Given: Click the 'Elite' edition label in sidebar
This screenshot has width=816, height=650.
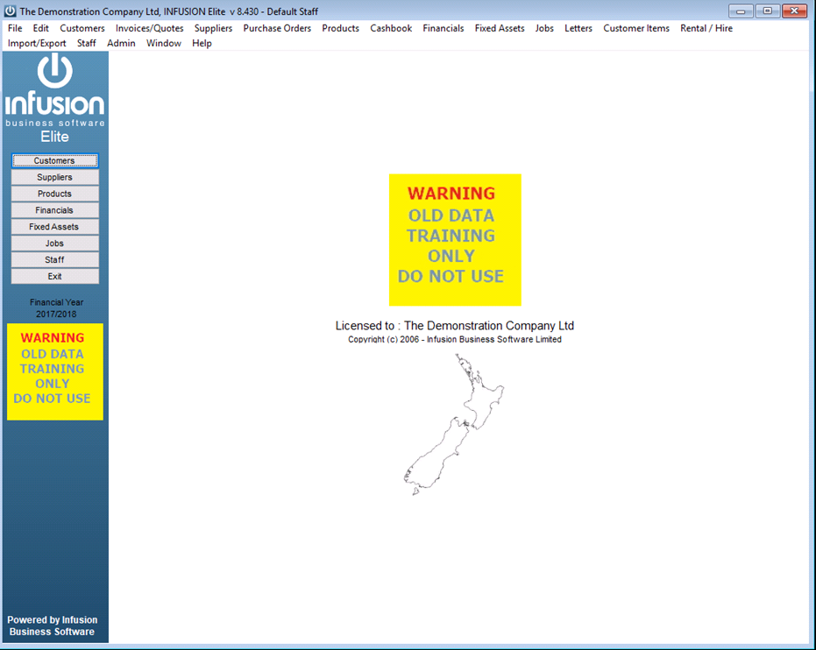Looking at the screenshot, I should point(54,137).
